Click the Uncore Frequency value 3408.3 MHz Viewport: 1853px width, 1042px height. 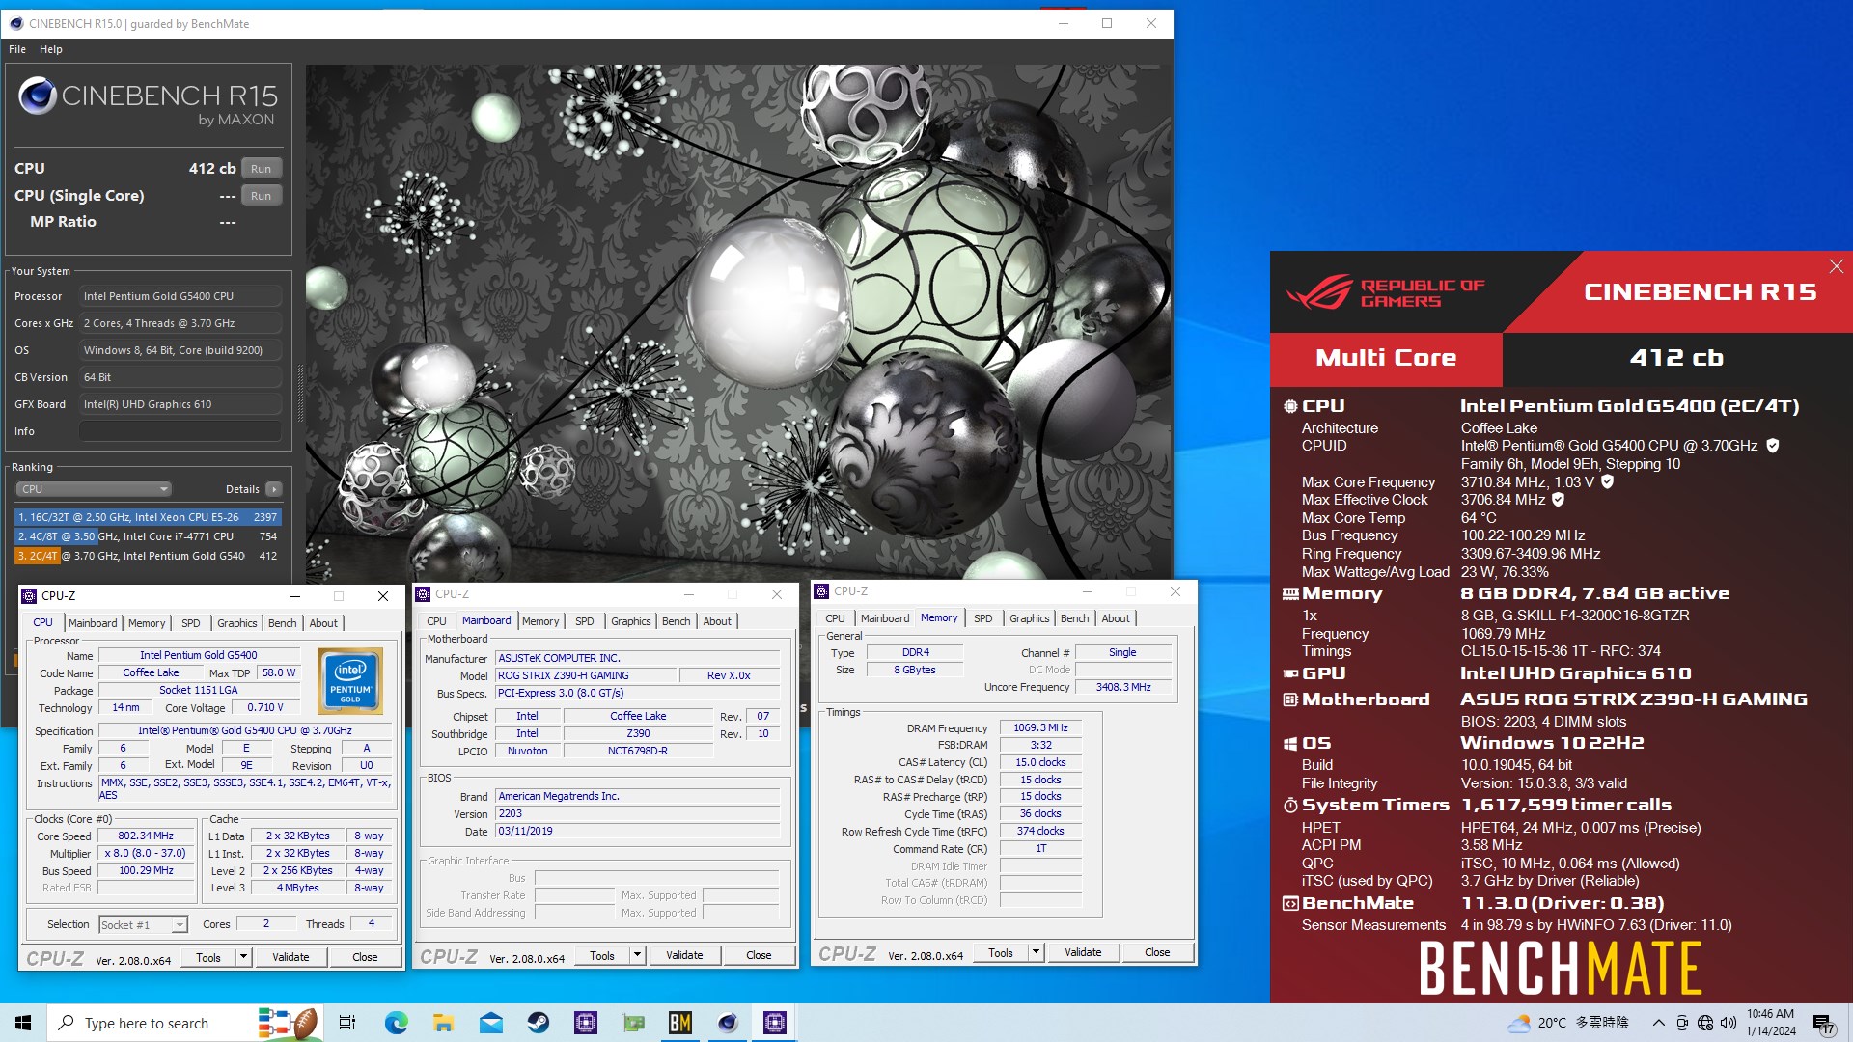(1122, 687)
